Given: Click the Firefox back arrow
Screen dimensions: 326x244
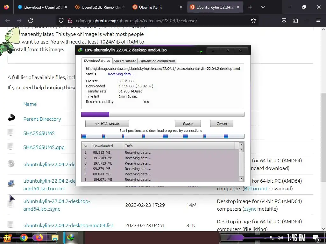Looking at the screenshot, I should [8, 21].
